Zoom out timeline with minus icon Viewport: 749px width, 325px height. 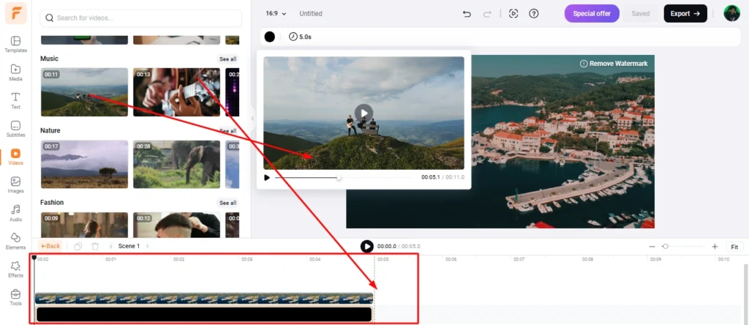tap(652, 247)
